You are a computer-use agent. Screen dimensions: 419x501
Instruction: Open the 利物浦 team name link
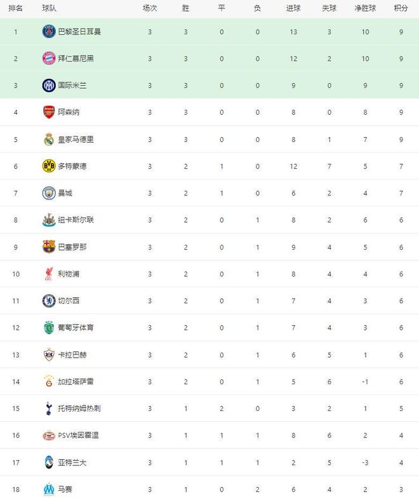tap(69, 273)
